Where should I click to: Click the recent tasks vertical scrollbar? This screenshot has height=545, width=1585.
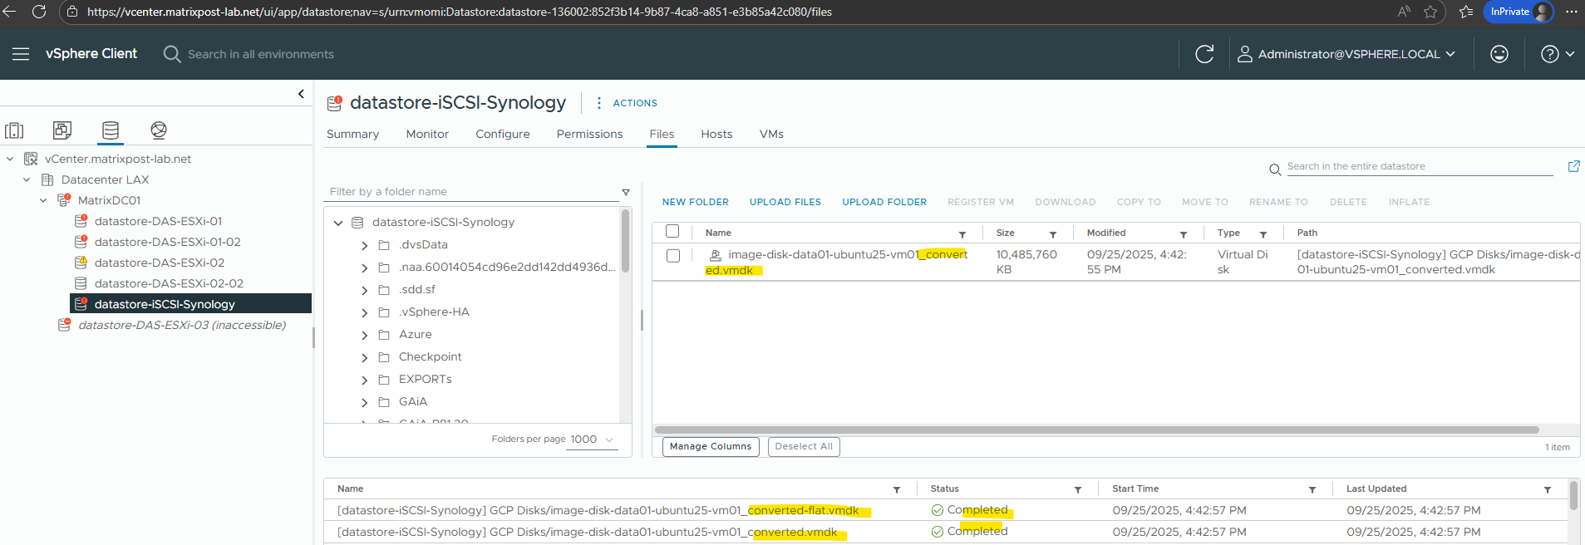(1573, 496)
